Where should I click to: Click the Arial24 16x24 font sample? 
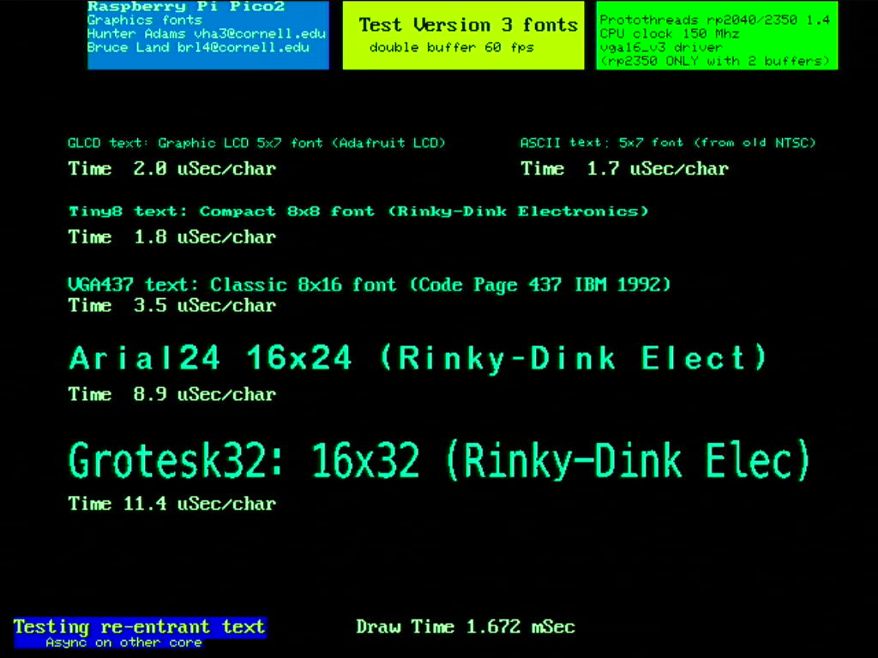coord(418,358)
